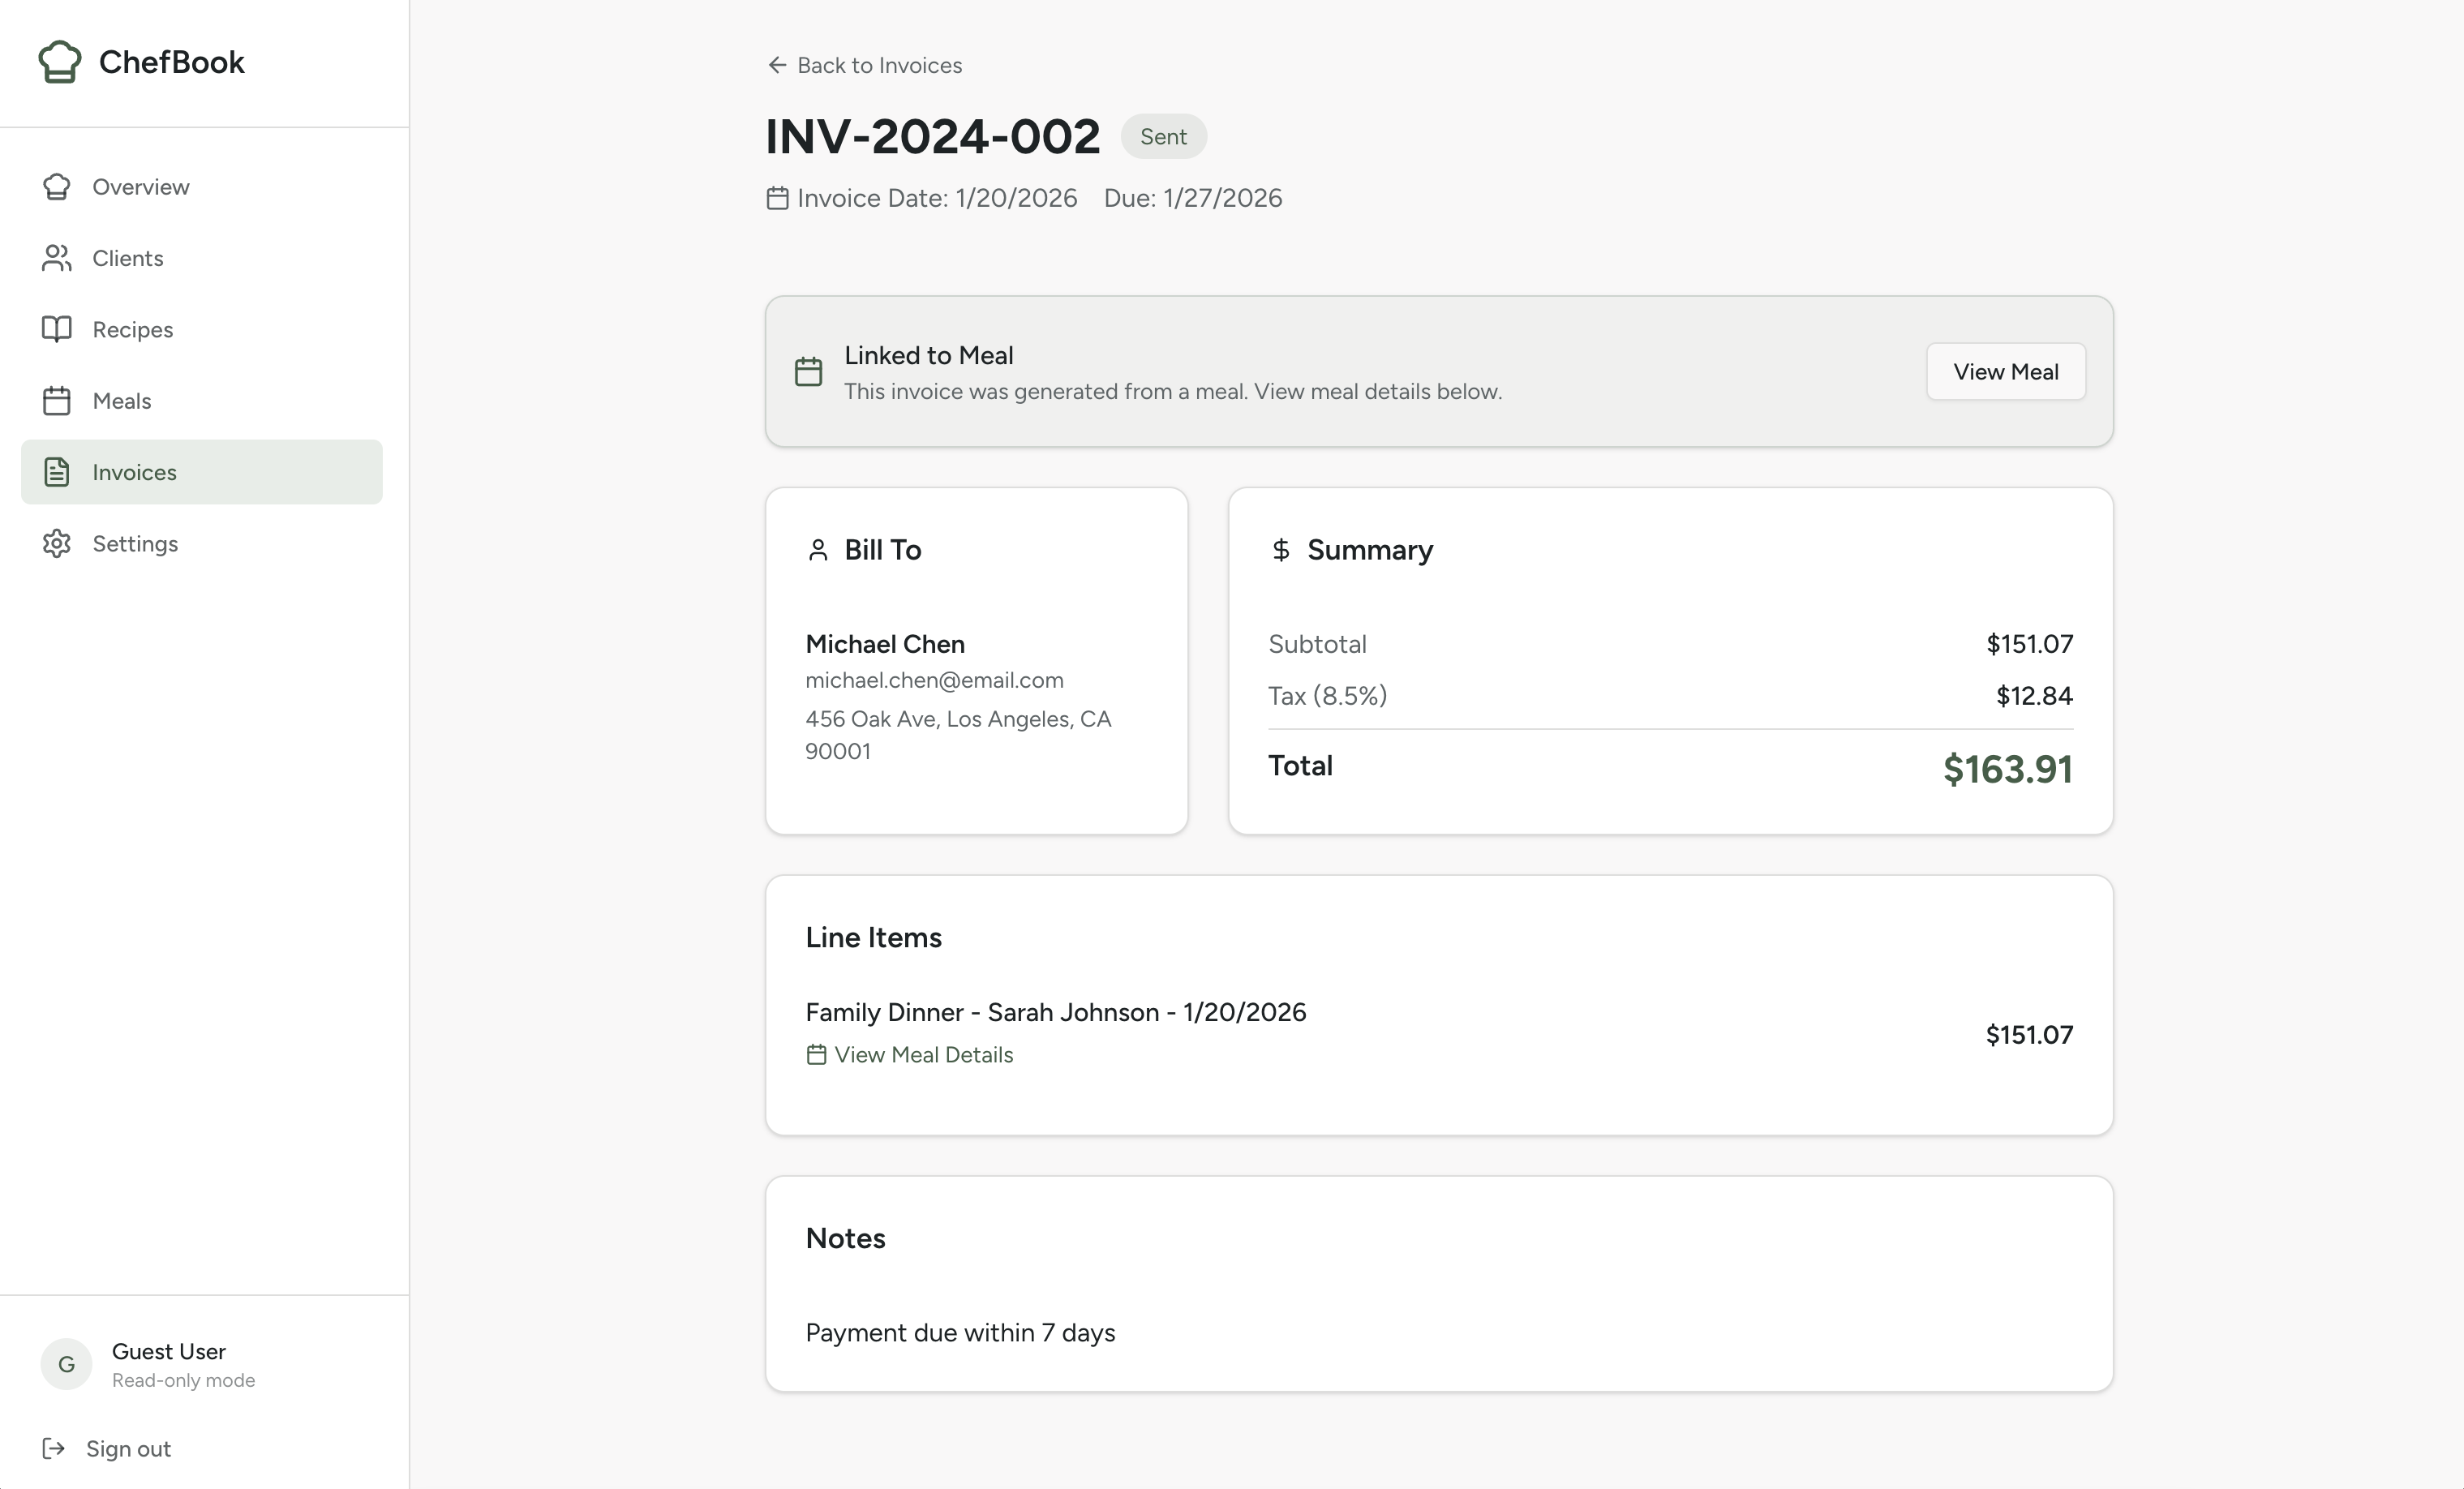2464x1489 pixels.
Task: Open Settings via the gear icon
Action: [57, 543]
